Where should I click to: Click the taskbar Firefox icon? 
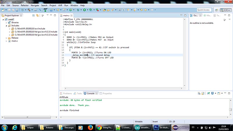pyautogui.click(x=90, y=128)
